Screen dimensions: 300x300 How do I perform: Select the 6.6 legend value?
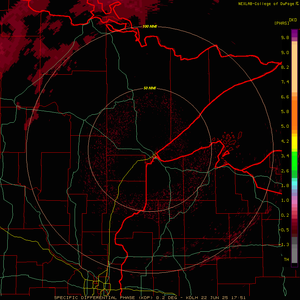tap(285, 97)
